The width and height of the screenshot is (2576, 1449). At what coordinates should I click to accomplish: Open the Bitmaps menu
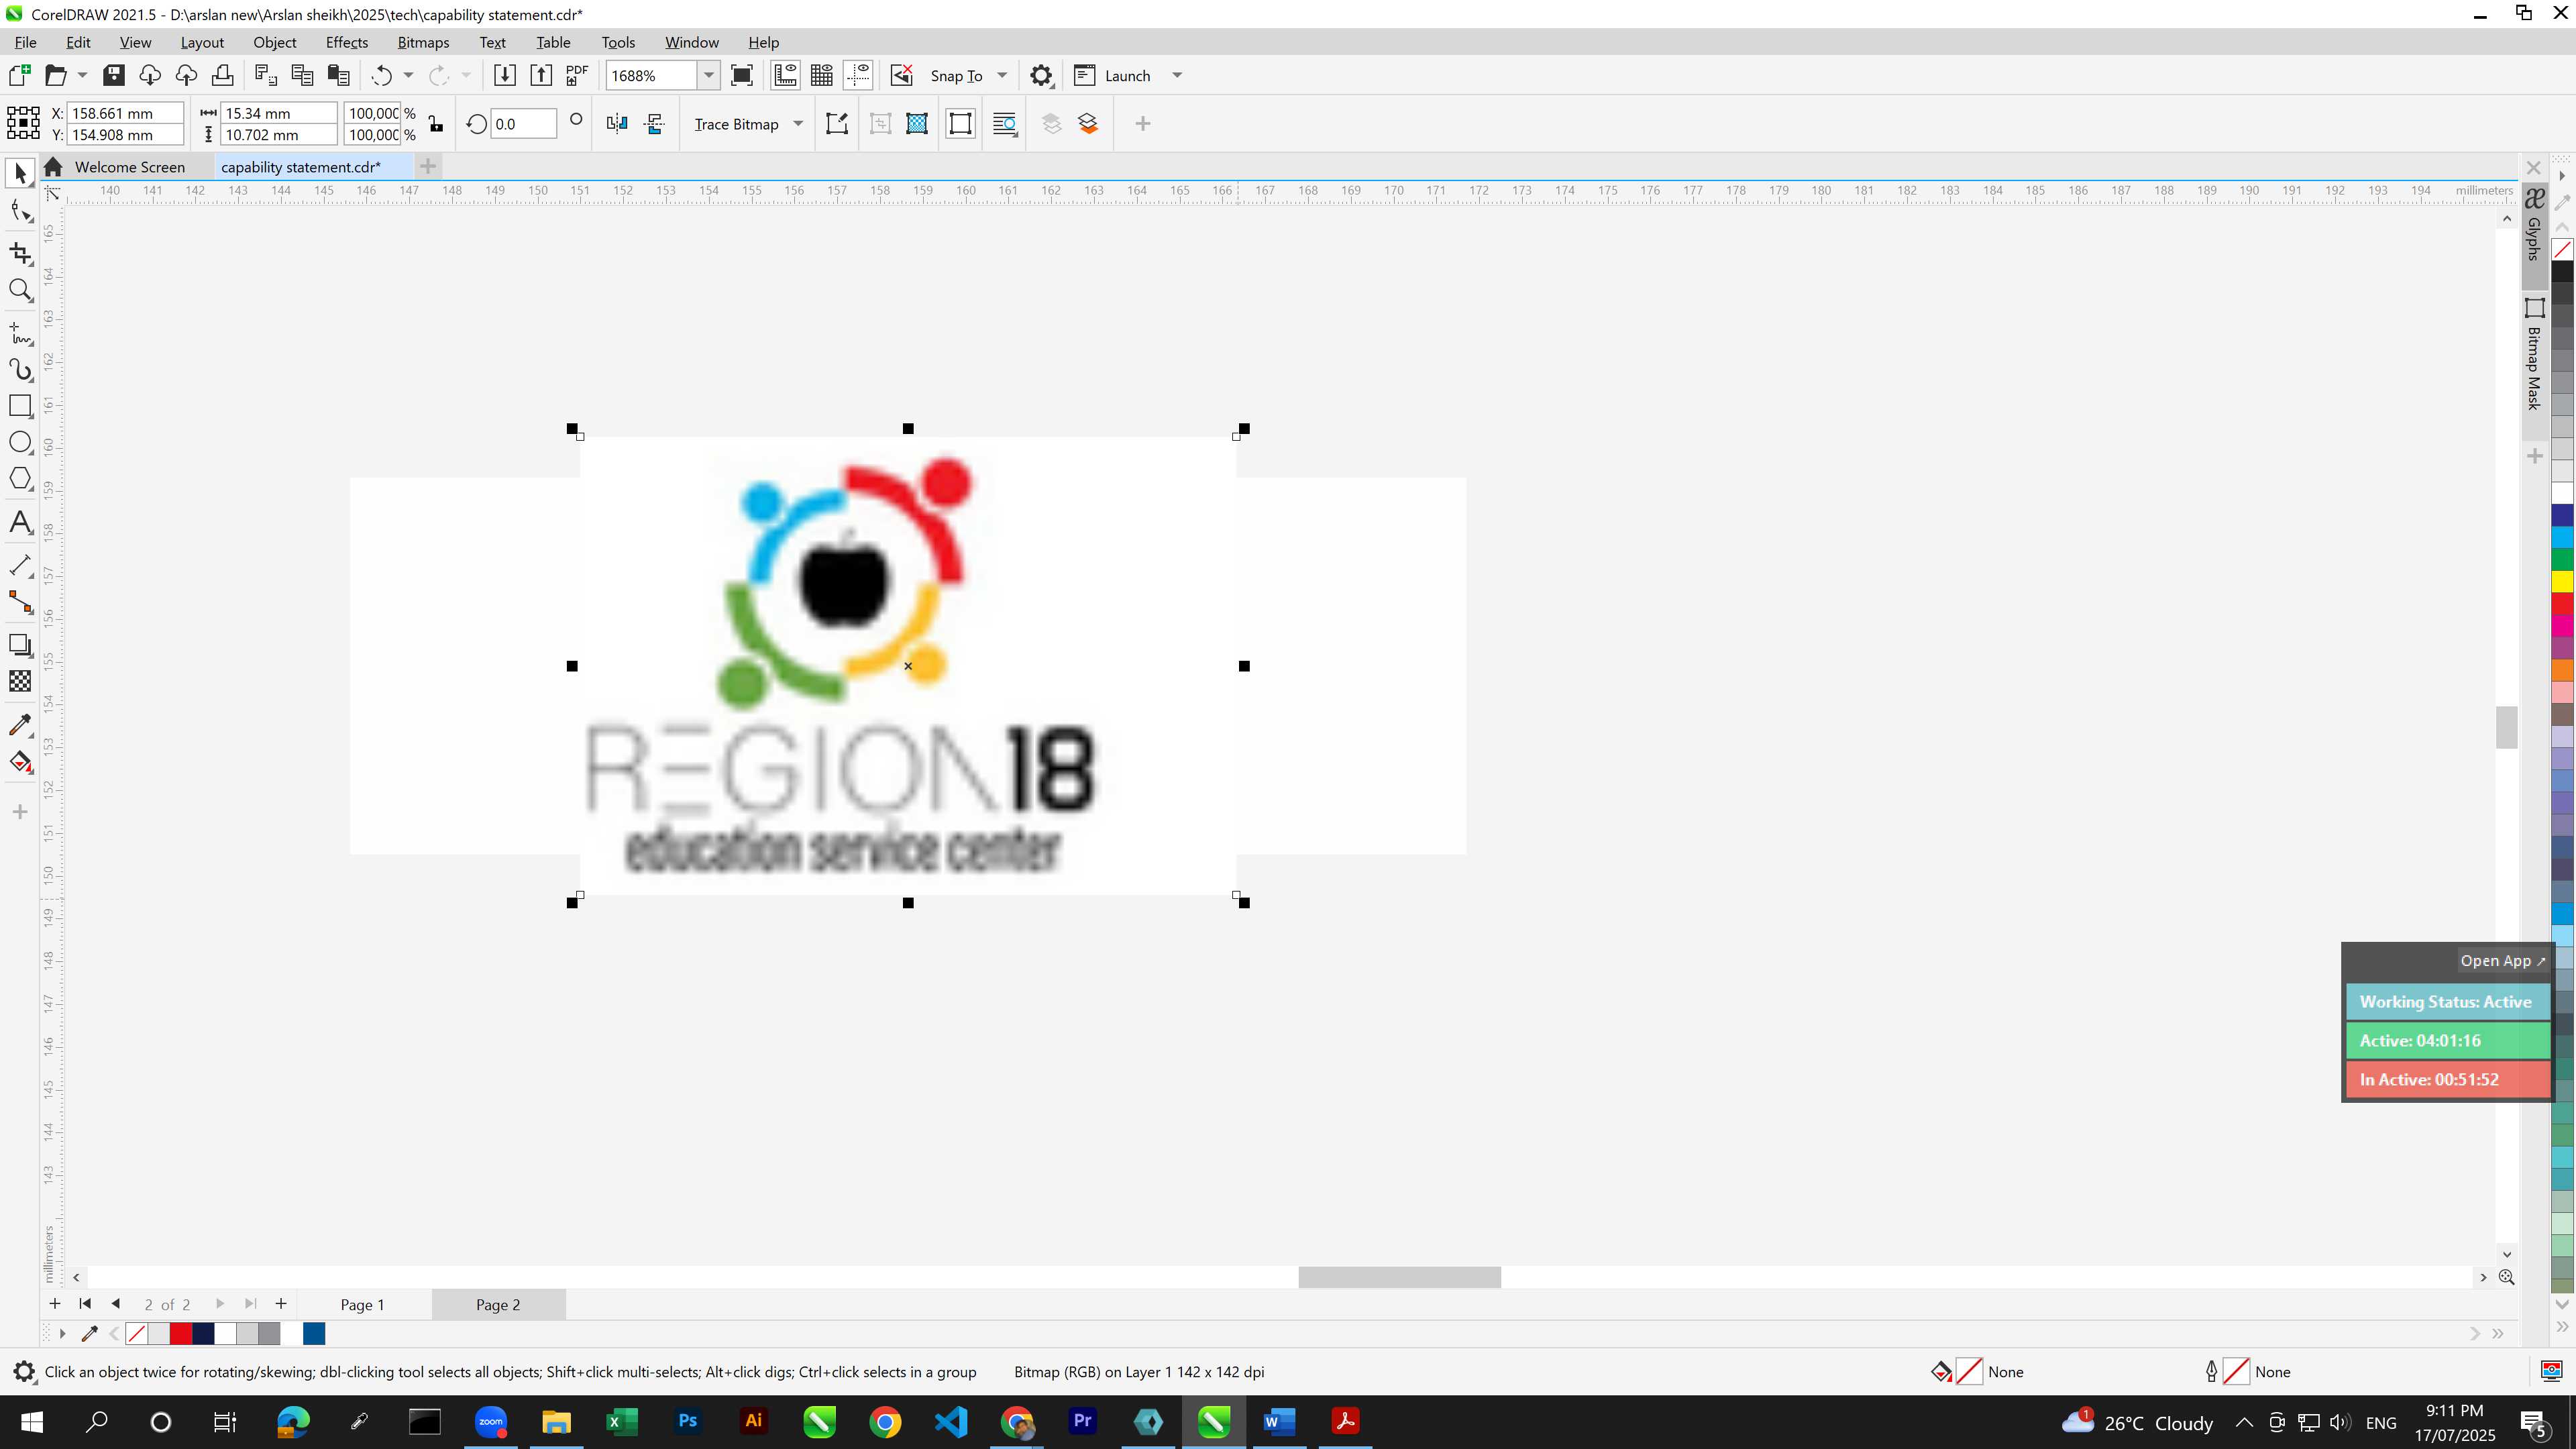423,42
